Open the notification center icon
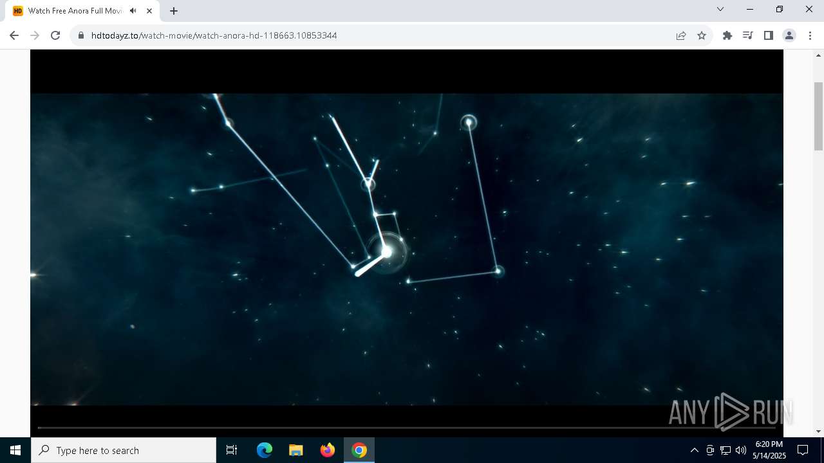 (803, 450)
